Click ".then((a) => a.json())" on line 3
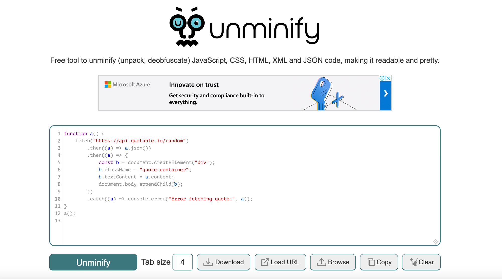 tap(119, 148)
